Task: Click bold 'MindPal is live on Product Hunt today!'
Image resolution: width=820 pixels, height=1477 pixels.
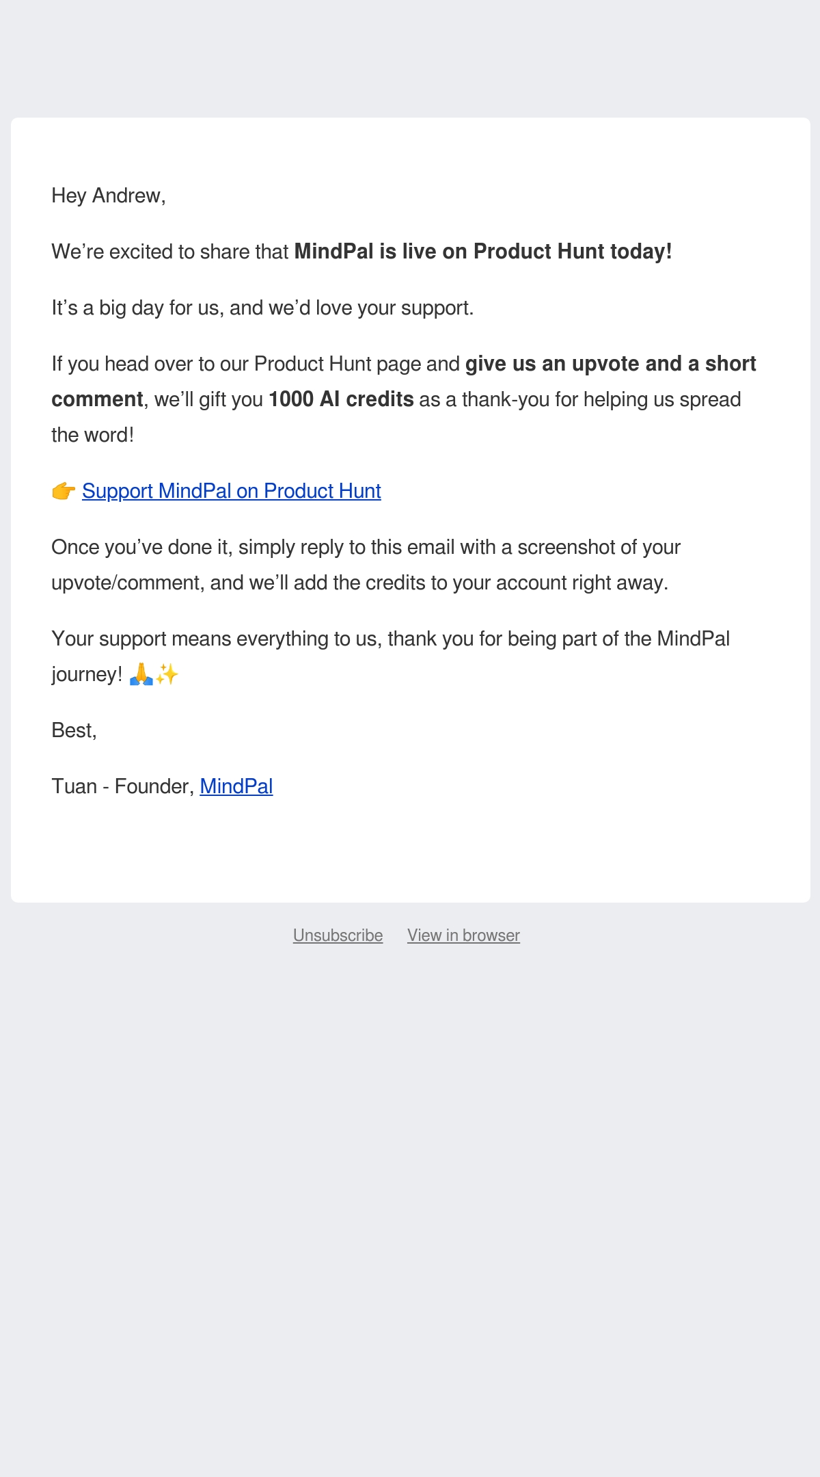Action: pyautogui.click(x=483, y=252)
